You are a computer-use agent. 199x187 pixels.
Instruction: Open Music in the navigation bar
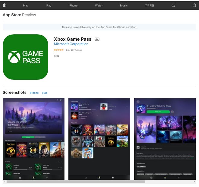[124, 5]
